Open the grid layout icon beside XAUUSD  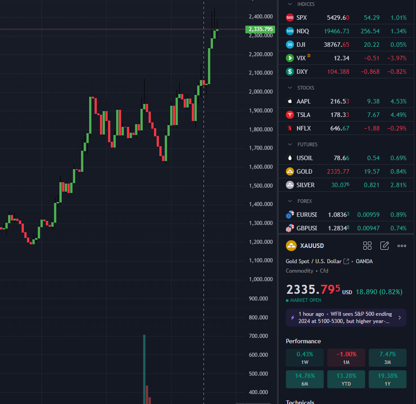(367, 246)
